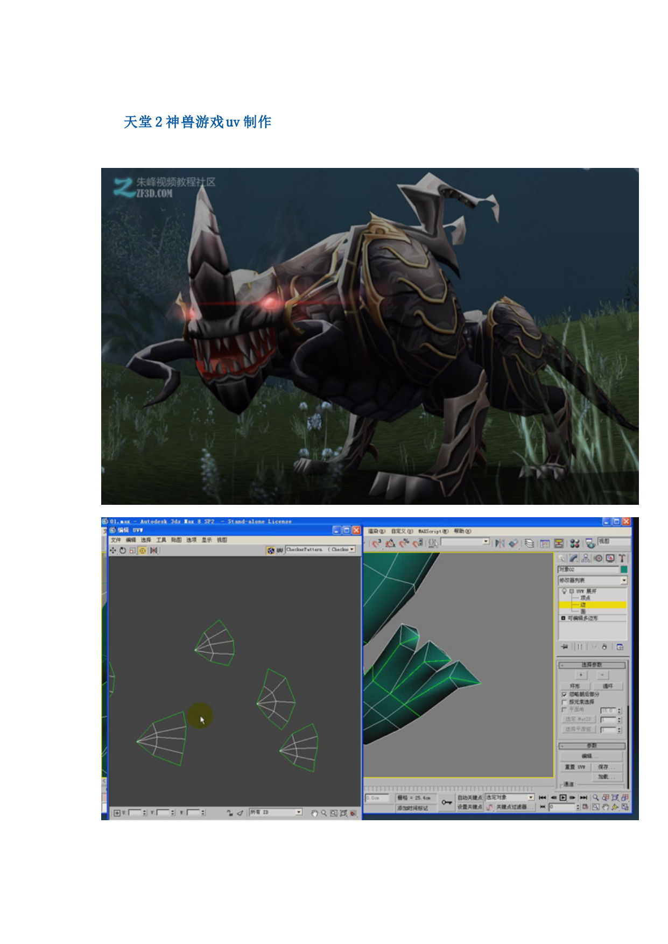Open the Material Editor icon
The image size is (668, 944).
point(575,544)
